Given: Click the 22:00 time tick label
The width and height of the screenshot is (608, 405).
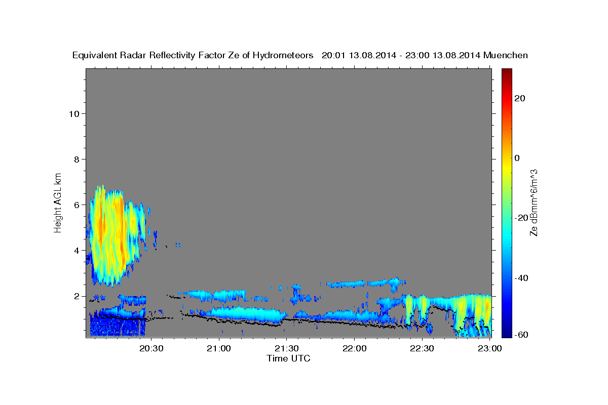Looking at the screenshot, I should point(354,348).
